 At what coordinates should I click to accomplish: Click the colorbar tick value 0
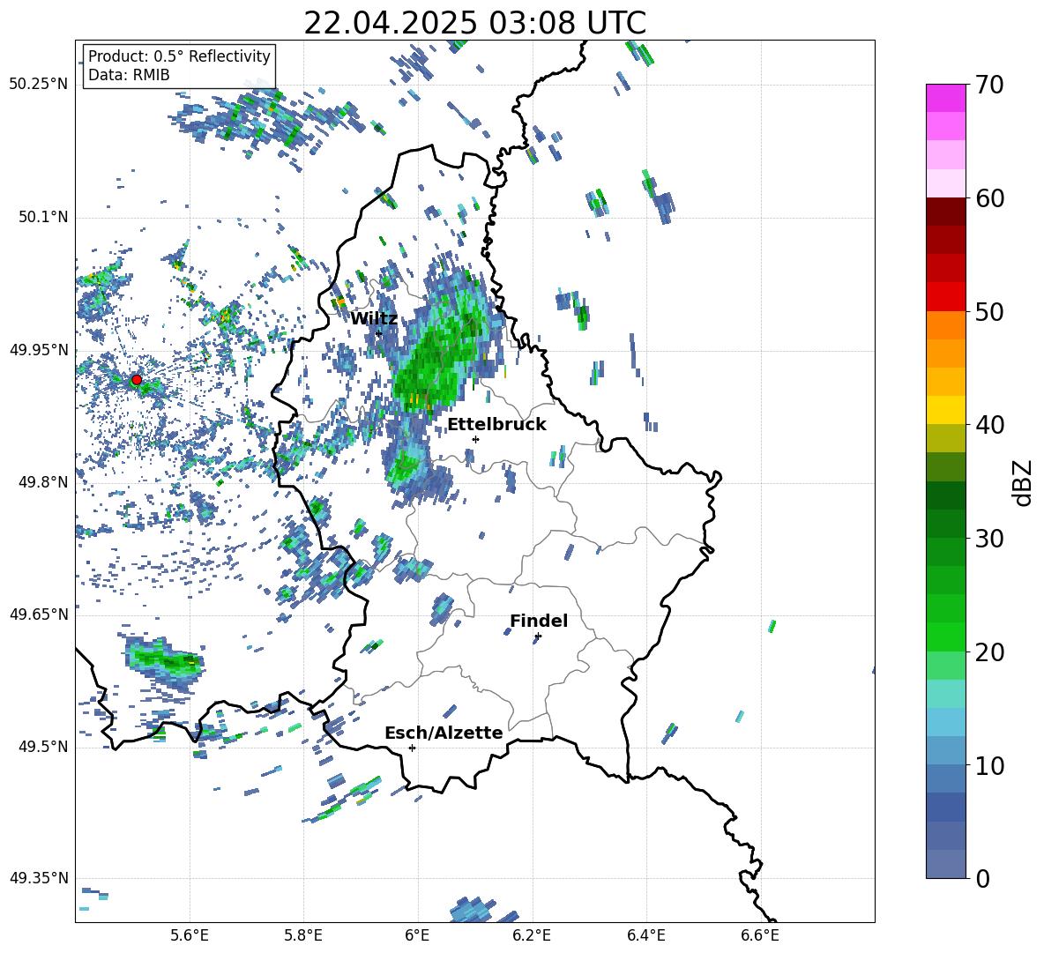[982, 878]
